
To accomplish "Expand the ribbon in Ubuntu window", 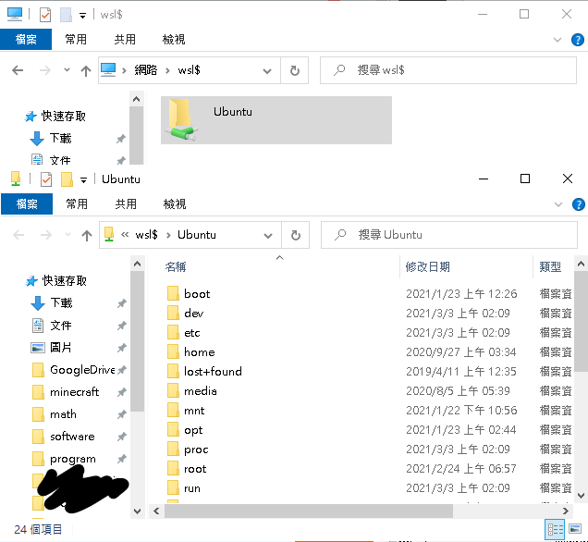I will point(558,204).
